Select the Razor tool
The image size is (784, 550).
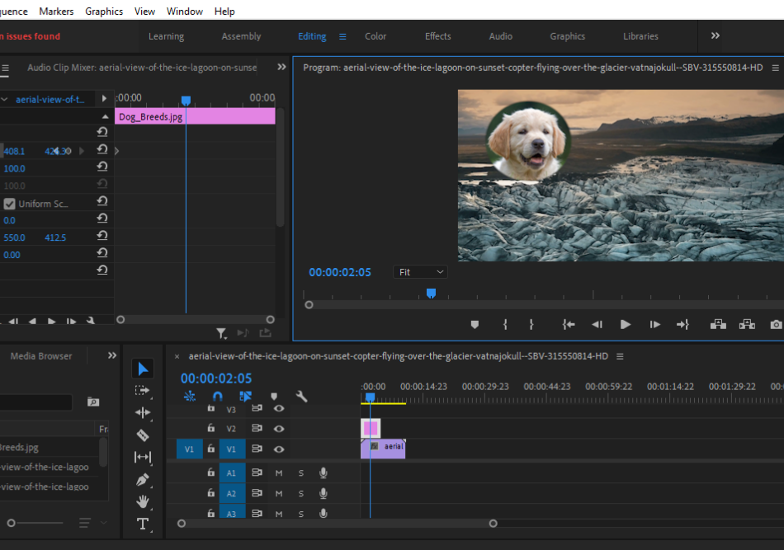143,435
